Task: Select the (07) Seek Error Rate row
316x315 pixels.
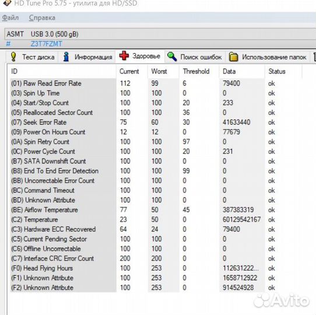Action: 156,123
